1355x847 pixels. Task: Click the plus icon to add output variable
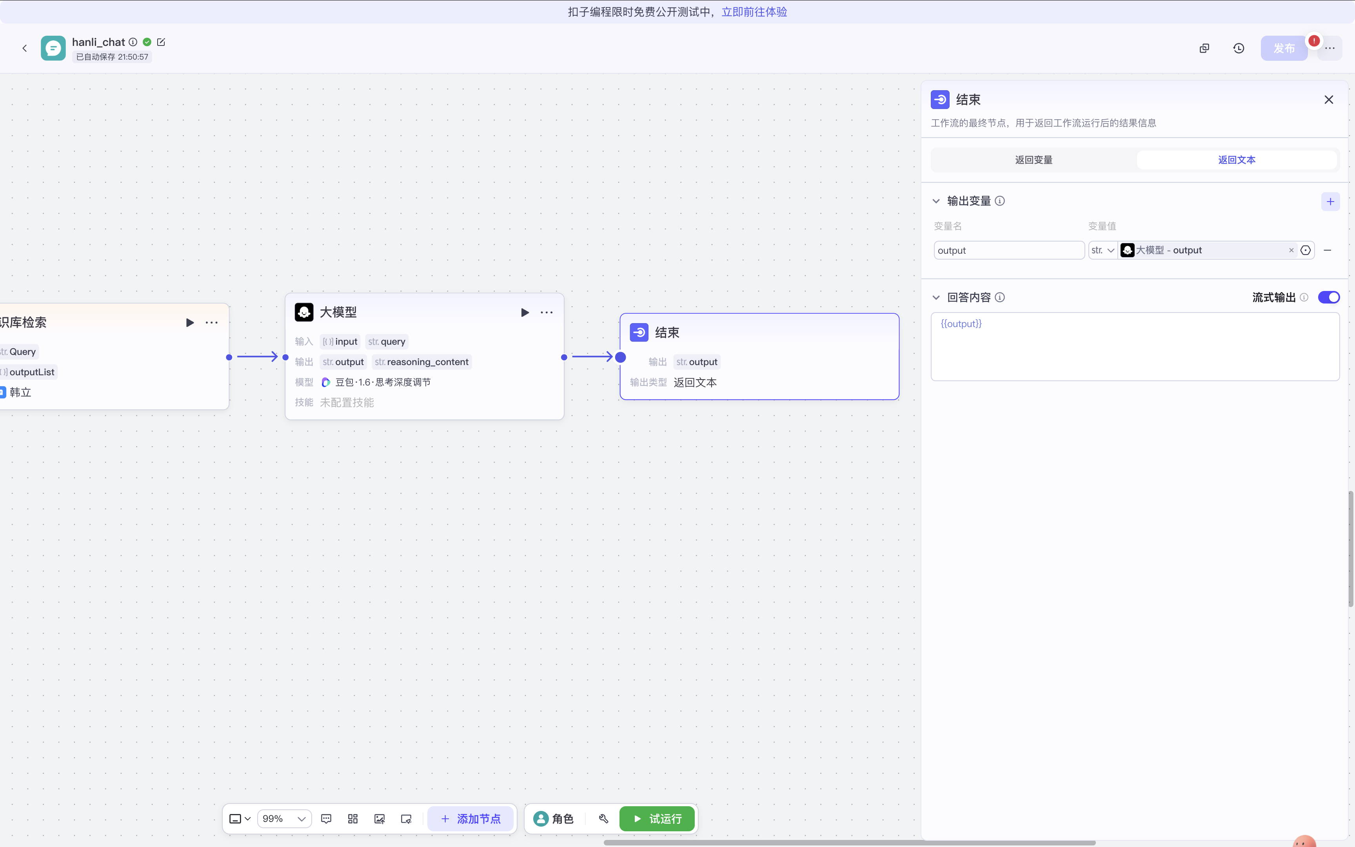click(1330, 202)
